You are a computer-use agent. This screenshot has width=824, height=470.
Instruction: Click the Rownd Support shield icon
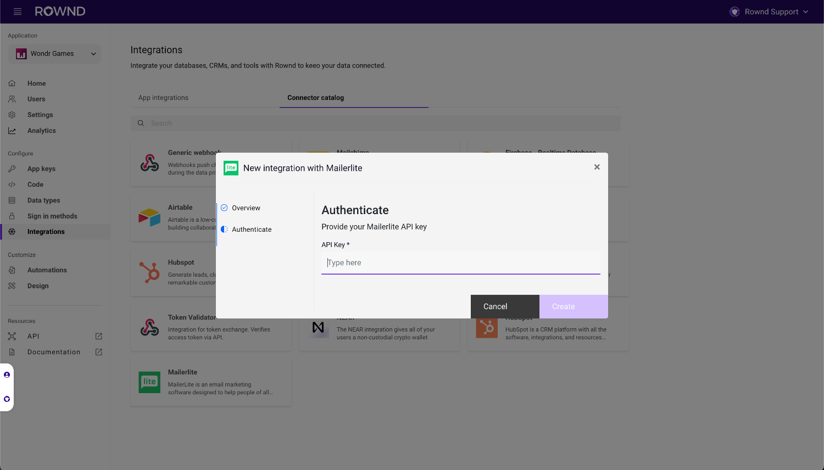click(734, 12)
